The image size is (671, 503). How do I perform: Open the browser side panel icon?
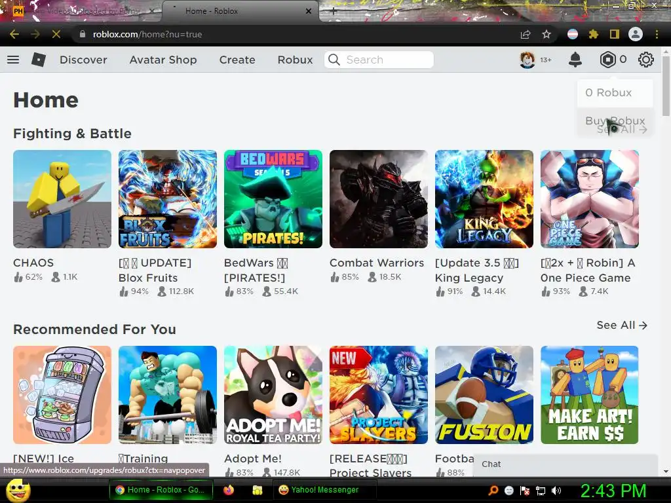(x=615, y=34)
